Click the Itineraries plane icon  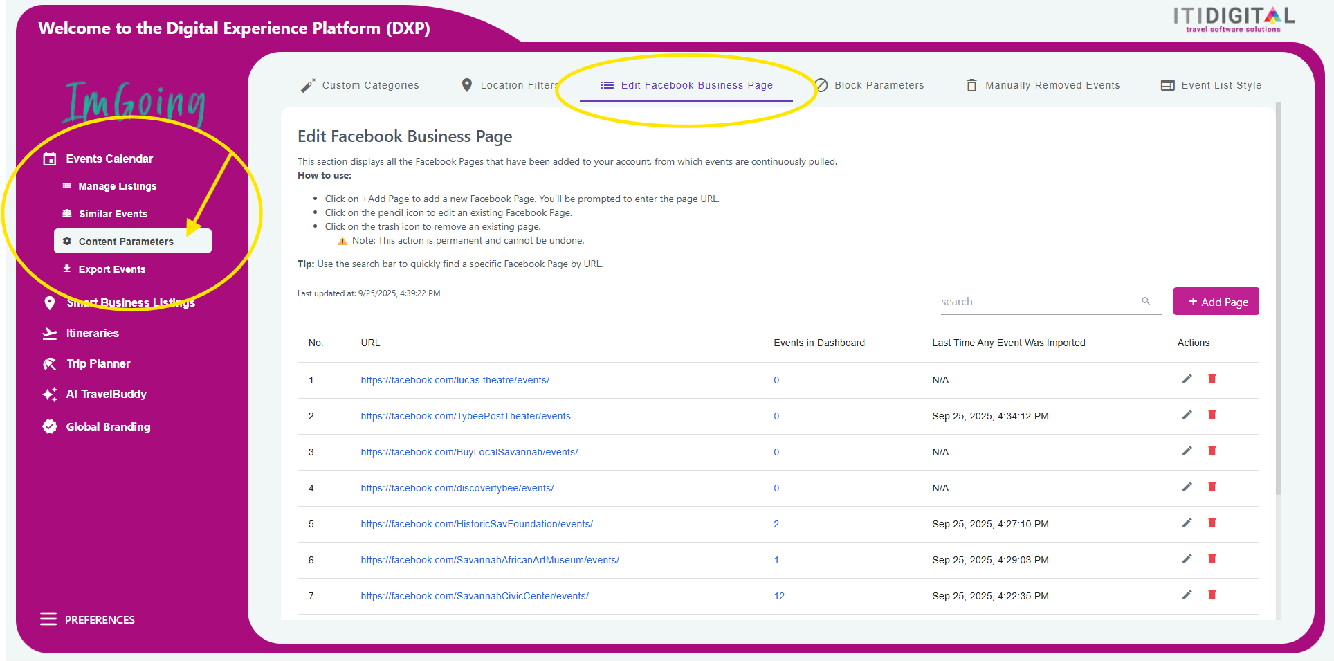(50, 334)
